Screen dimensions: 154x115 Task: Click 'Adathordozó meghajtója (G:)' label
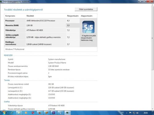19,98
